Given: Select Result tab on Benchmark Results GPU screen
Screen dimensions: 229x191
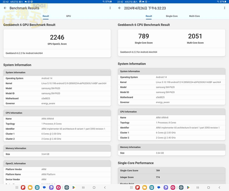Looking at the screenshot, I should pyautogui.click(x=46, y=16).
